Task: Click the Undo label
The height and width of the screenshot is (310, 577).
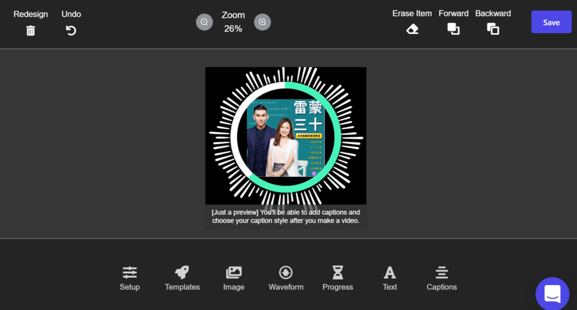Action: pos(71,14)
